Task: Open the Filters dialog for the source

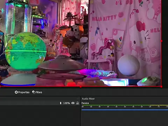Action: 37,92
